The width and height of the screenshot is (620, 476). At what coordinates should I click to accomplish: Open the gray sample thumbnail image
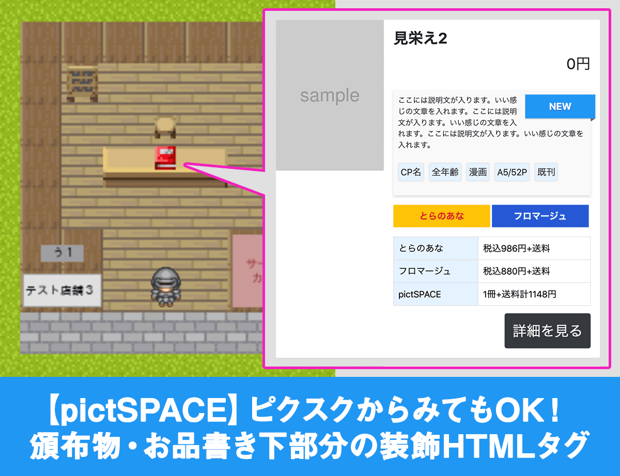click(x=330, y=96)
